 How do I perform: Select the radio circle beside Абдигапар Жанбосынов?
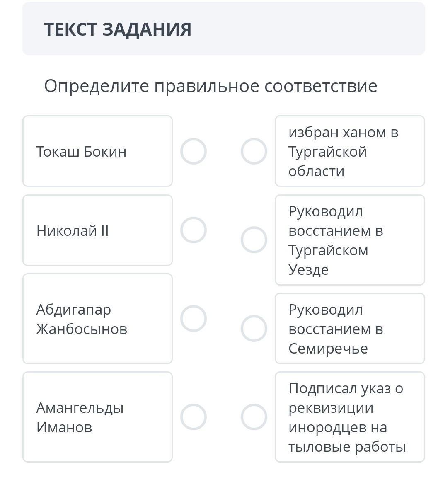(x=194, y=319)
